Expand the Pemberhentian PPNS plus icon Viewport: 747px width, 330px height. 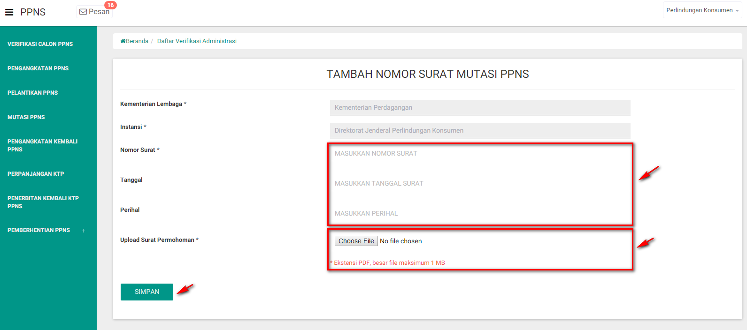pos(84,231)
